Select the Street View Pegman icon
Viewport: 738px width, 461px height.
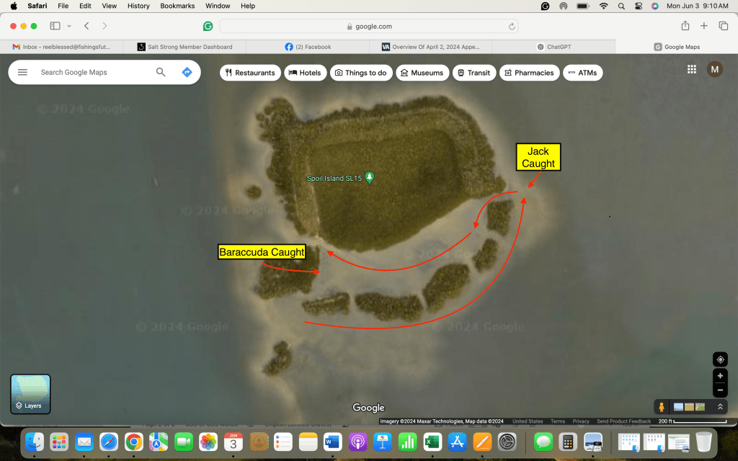click(x=662, y=407)
